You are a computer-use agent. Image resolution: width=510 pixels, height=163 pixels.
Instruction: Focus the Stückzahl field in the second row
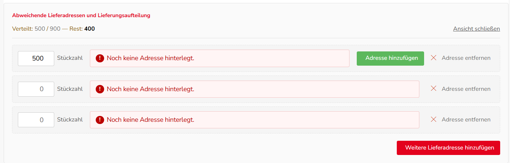click(36, 89)
